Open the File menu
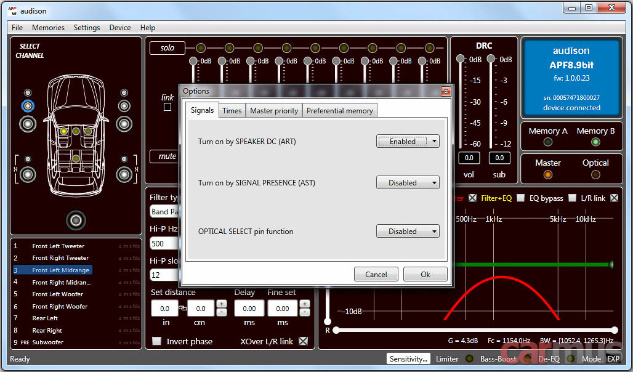The image size is (633, 372). point(17,28)
